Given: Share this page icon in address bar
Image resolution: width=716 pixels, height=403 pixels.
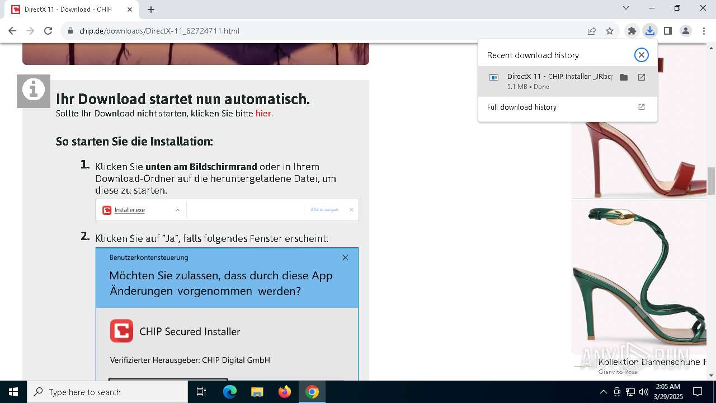Looking at the screenshot, I should (x=592, y=31).
